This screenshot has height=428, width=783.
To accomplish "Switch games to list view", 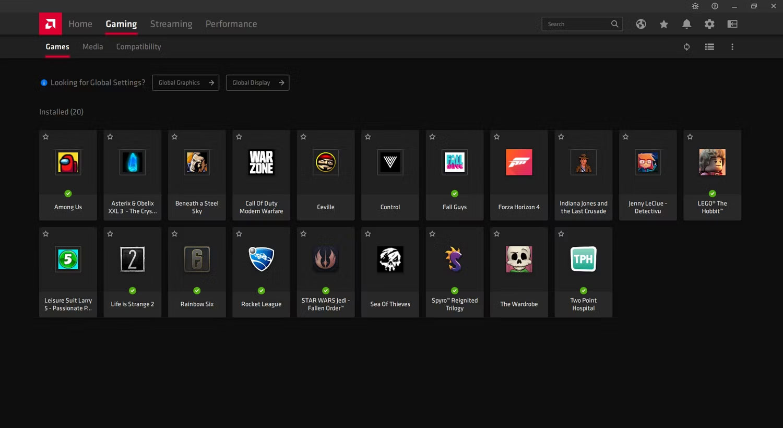I will pyautogui.click(x=709, y=47).
